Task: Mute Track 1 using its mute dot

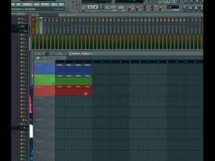Action: 53,73
